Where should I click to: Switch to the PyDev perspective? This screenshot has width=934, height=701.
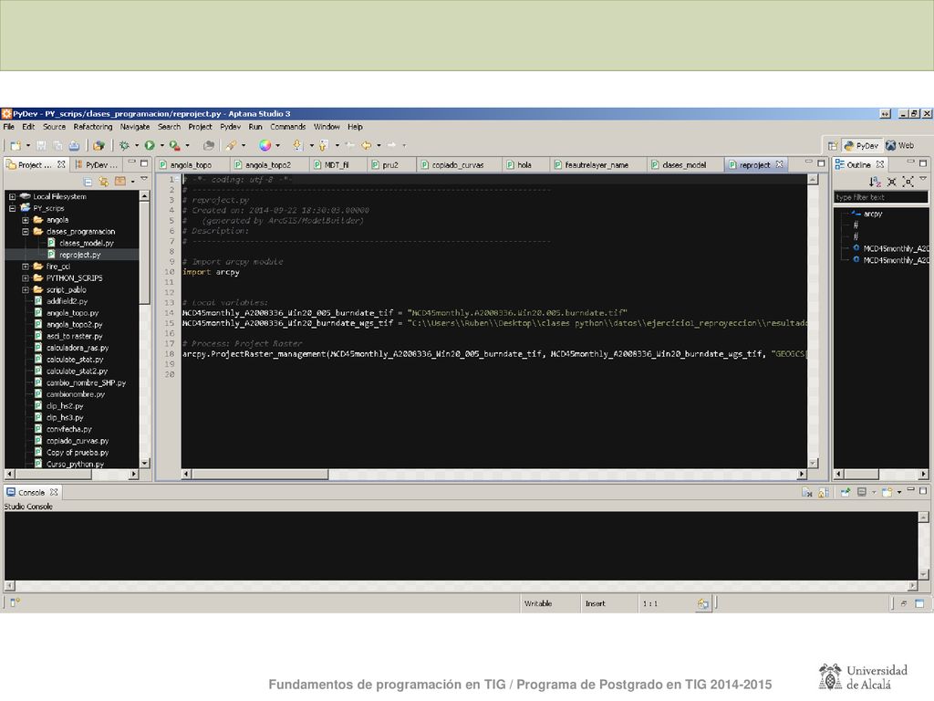point(861,145)
